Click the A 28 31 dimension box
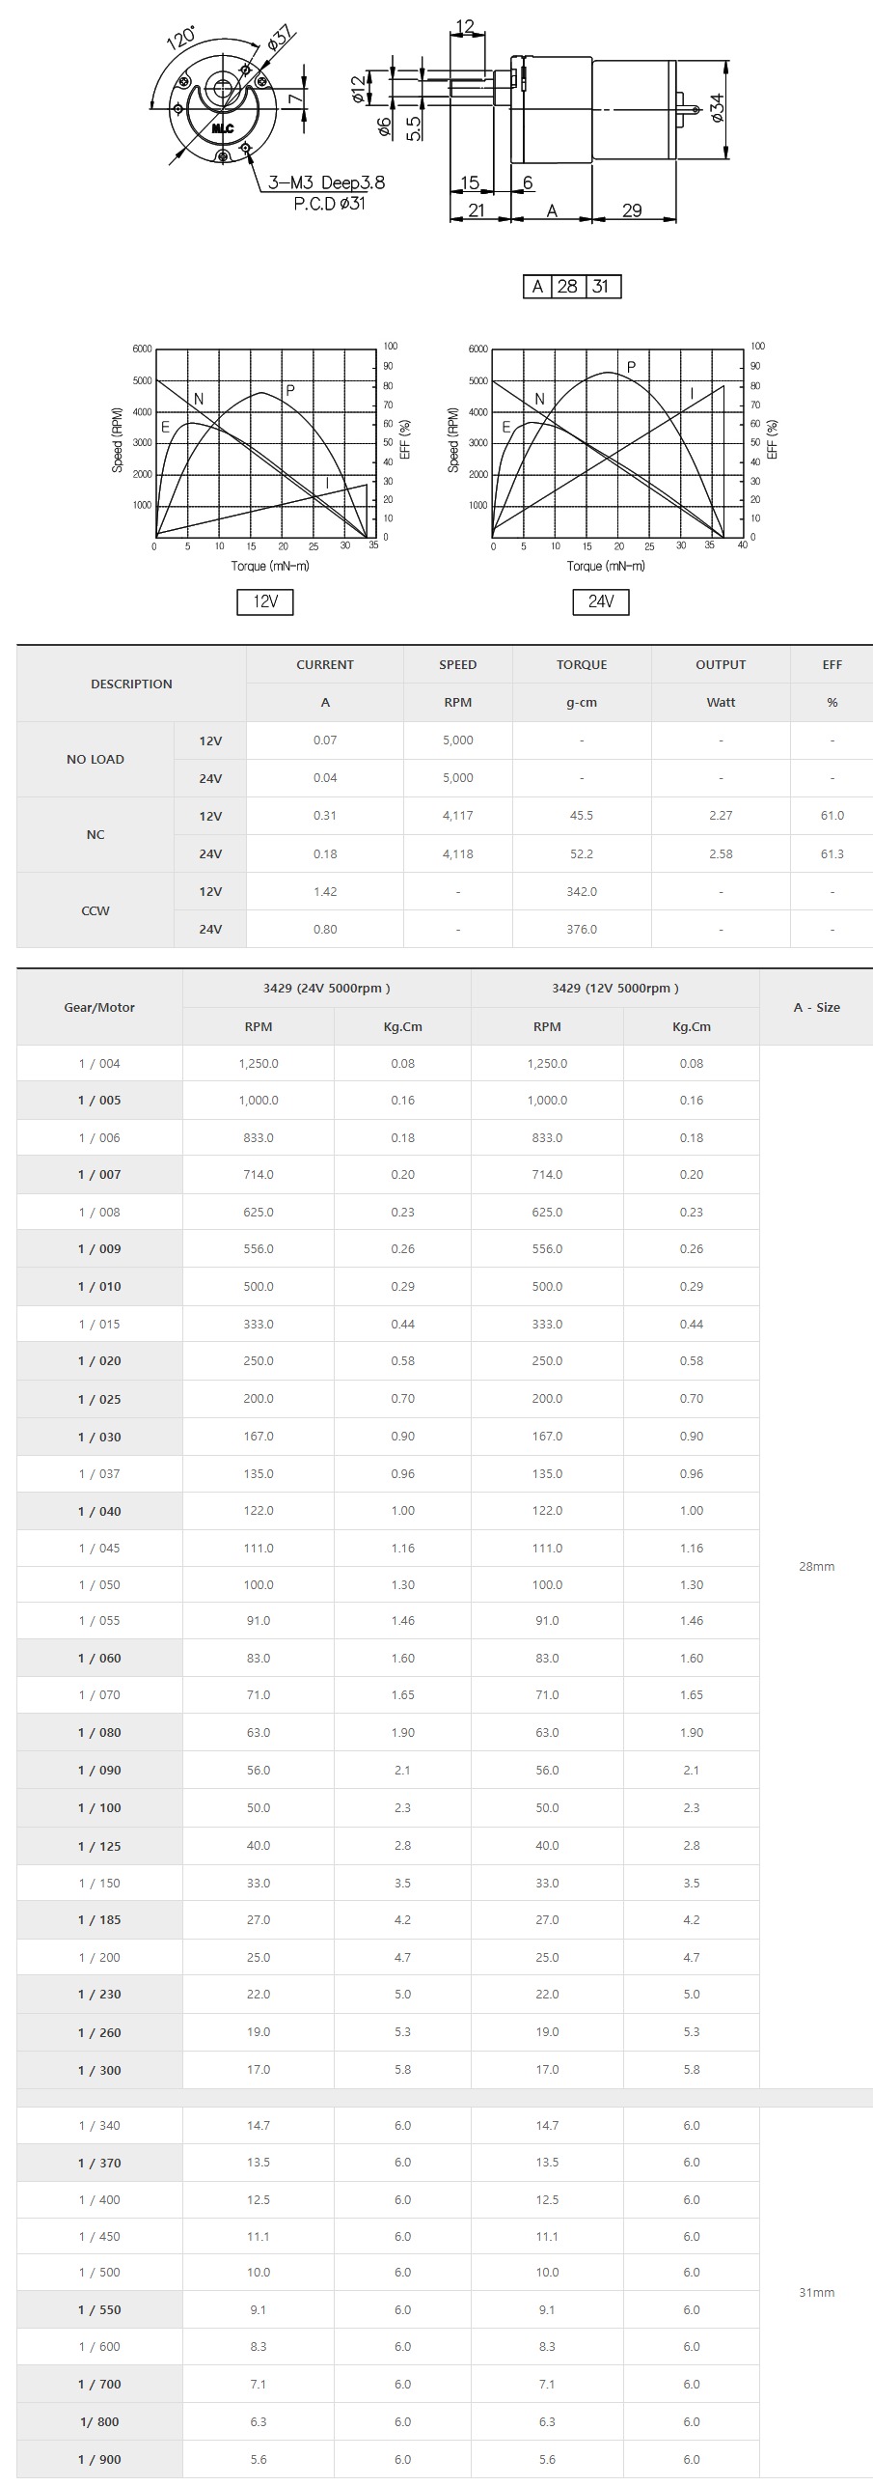This screenshot has height=2486, width=873. (x=572, y=286)
